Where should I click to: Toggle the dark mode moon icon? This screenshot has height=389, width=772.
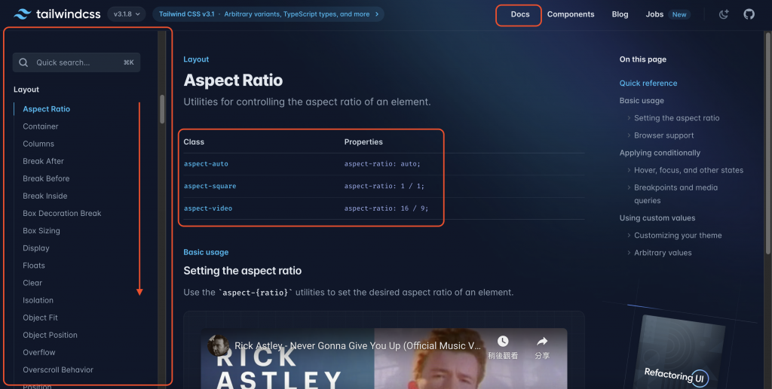pyautogui.click(x=723, y=14)
